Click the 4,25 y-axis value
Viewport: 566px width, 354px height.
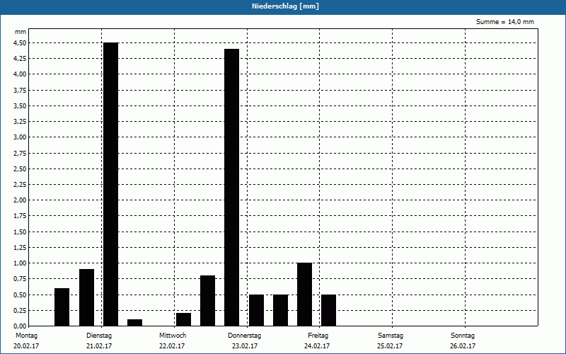pyautogui.click(x=20, y=59)
